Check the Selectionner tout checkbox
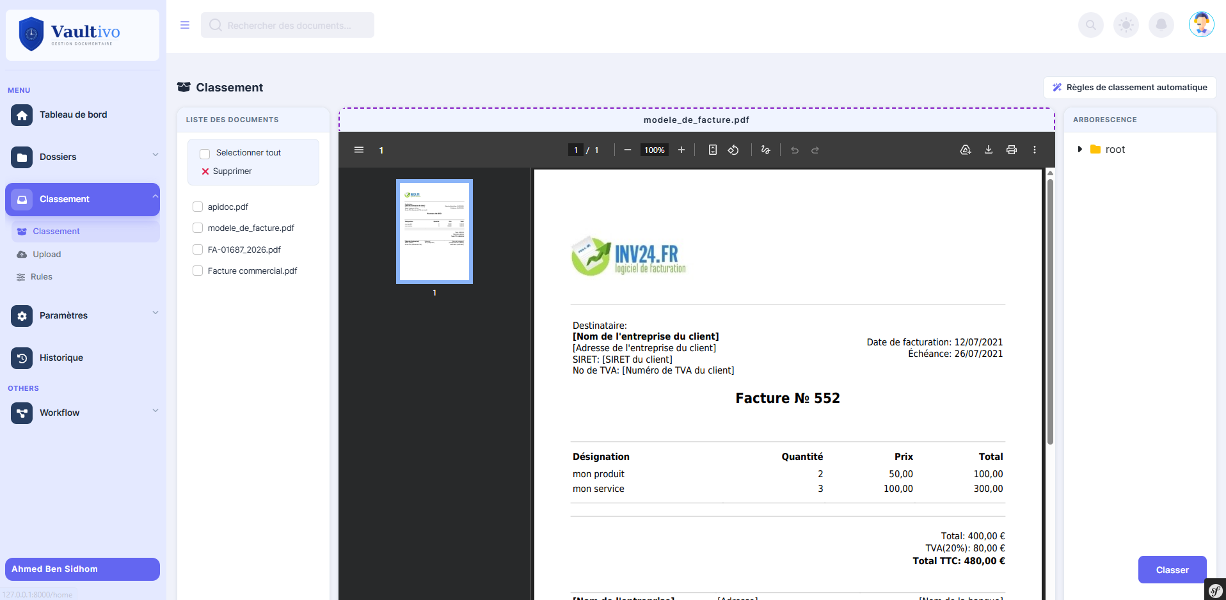The width and height of the screenshot is (1226, 600). coord(205,154)
